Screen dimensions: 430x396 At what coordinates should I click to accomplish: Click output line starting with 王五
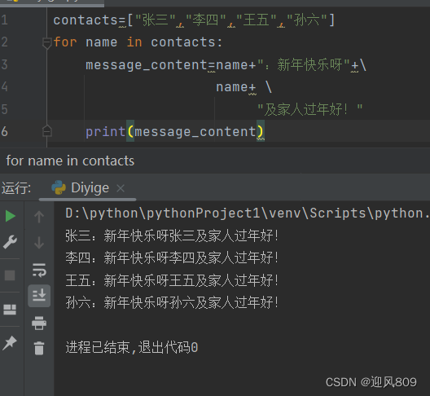click(172, 280)
